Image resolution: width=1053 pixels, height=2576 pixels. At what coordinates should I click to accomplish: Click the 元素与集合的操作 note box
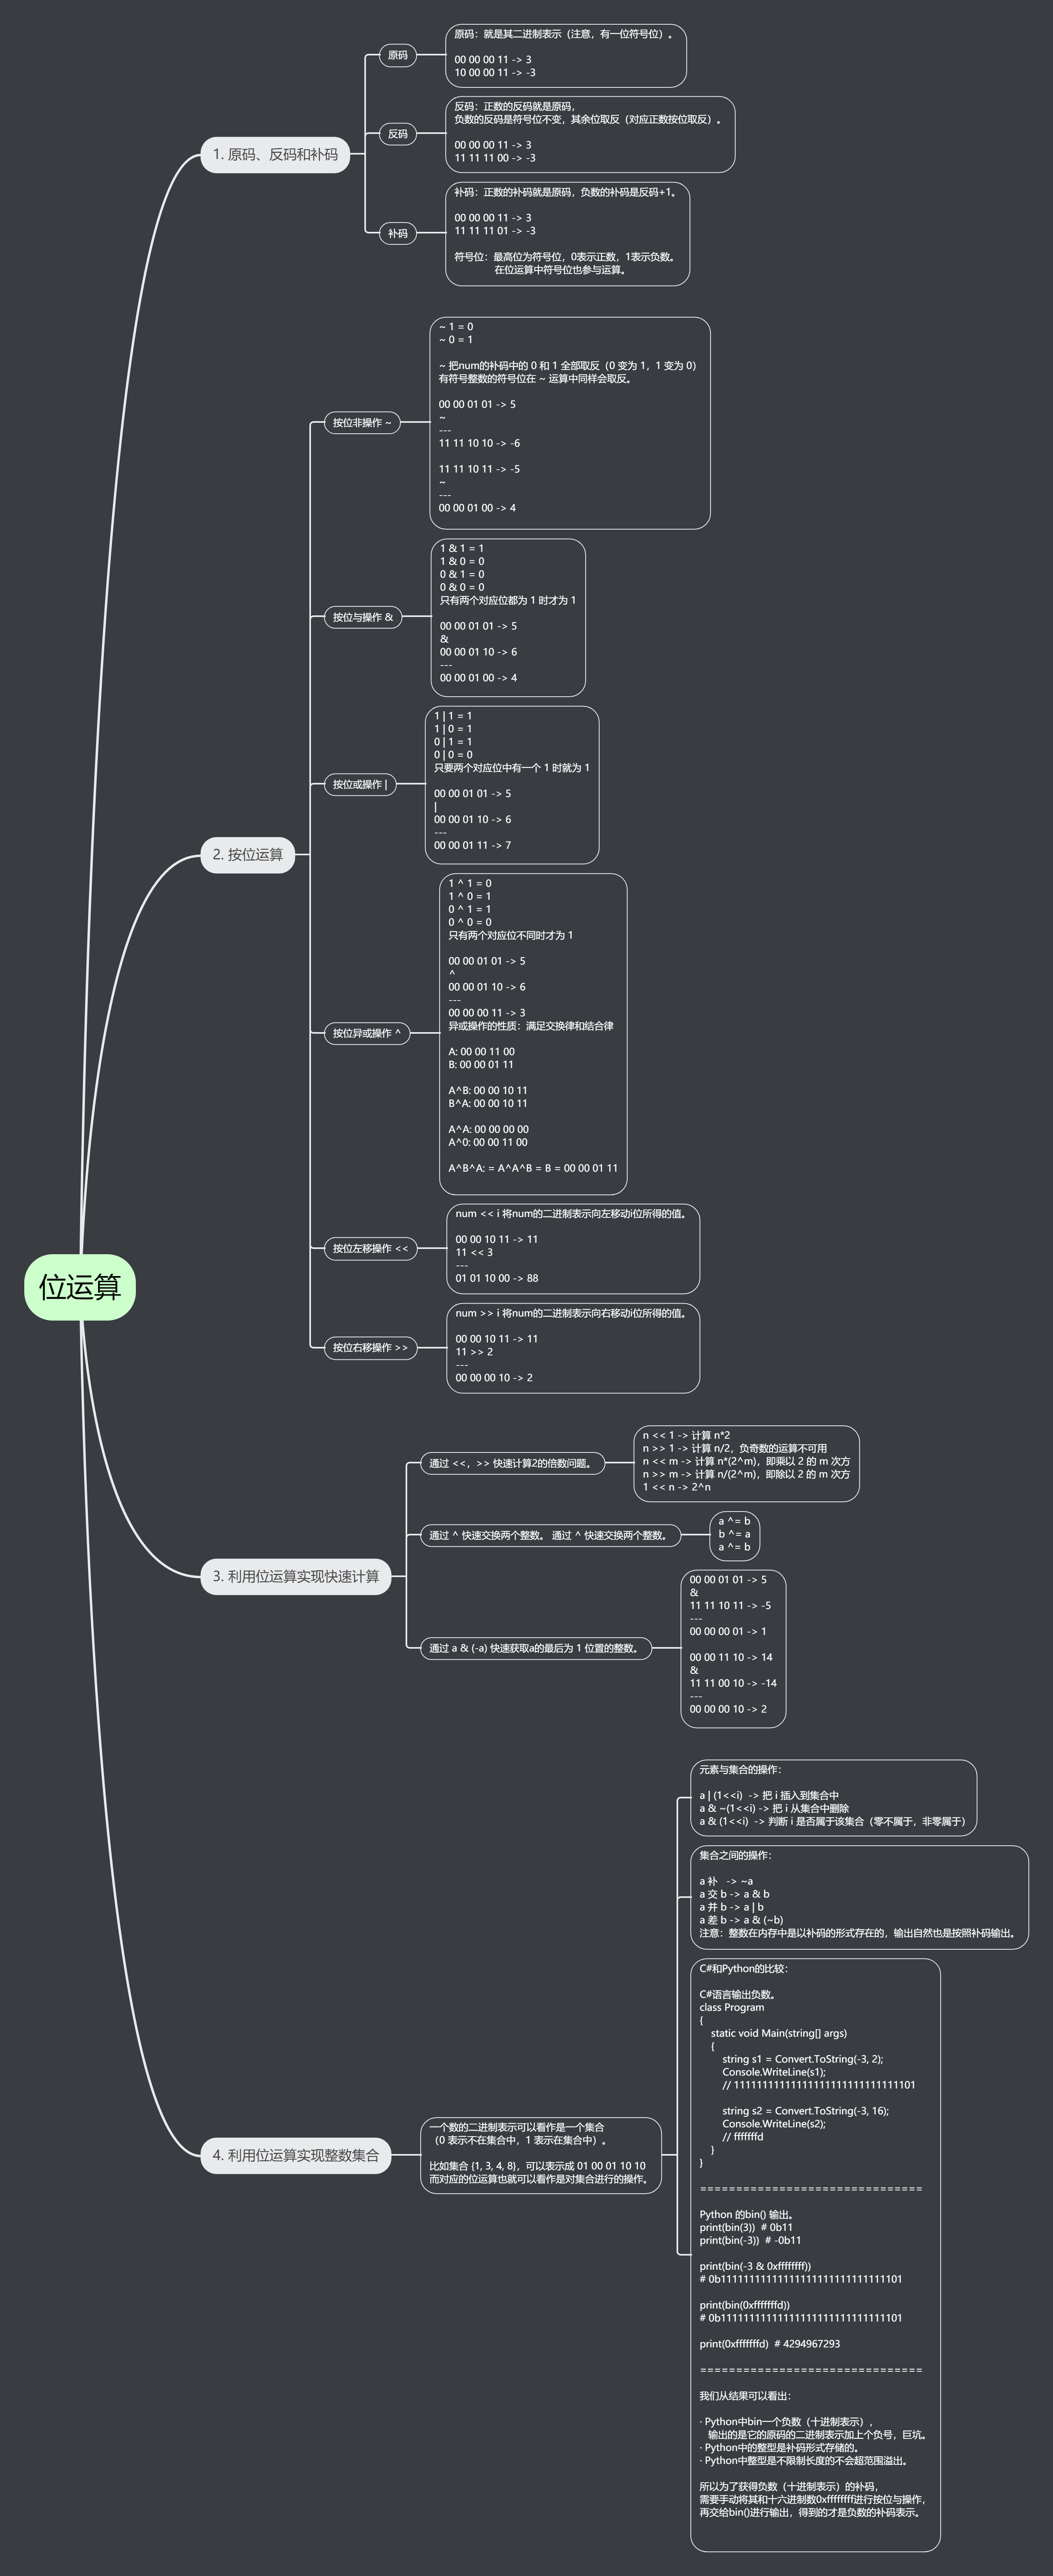(833, 1797)
